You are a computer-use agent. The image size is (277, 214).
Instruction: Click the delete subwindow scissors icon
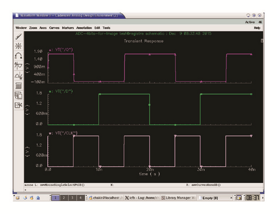18,105
